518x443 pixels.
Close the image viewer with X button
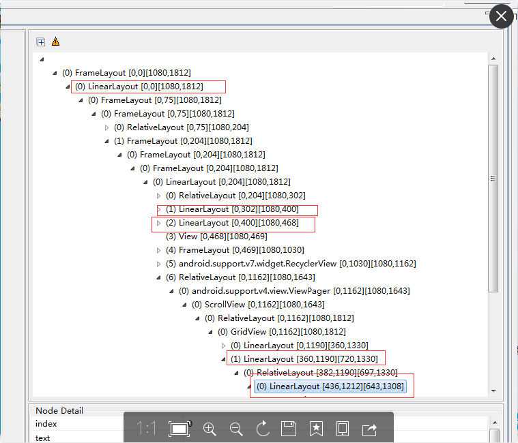[x=501, y=16]
